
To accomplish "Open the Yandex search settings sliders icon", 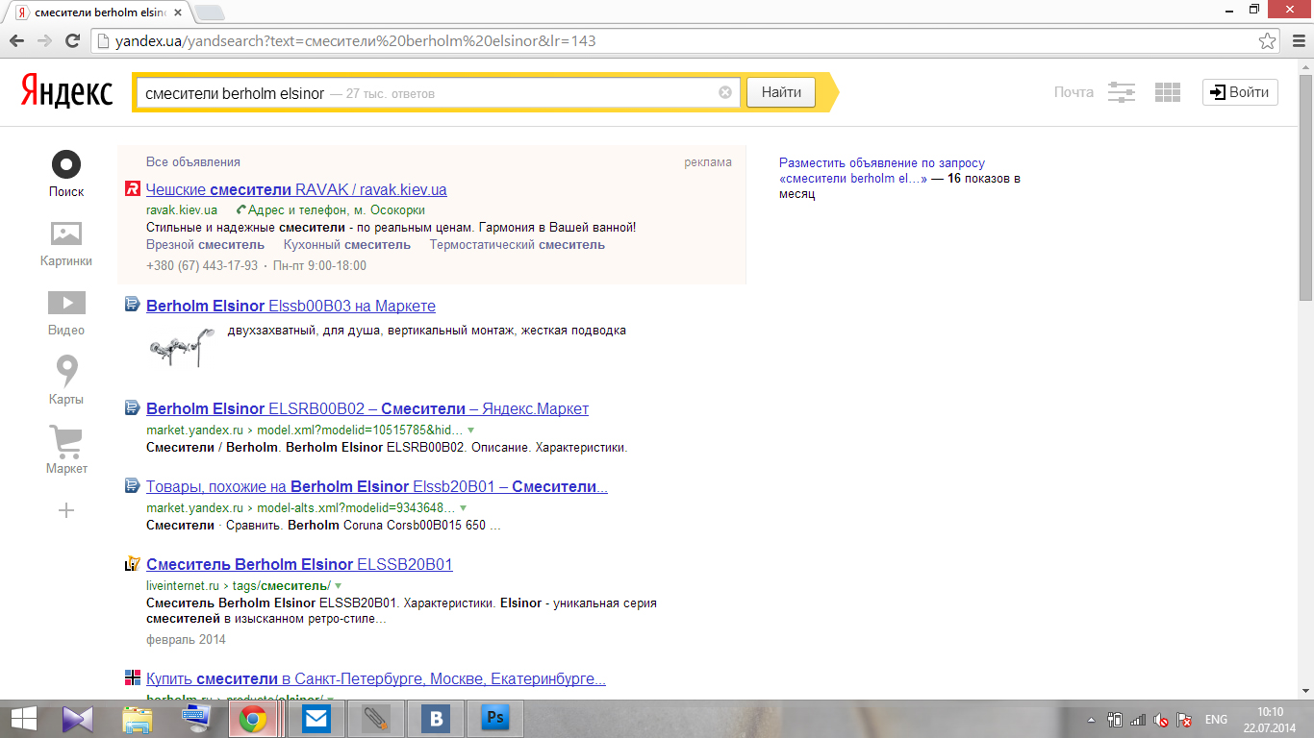I will [1122, 92].
